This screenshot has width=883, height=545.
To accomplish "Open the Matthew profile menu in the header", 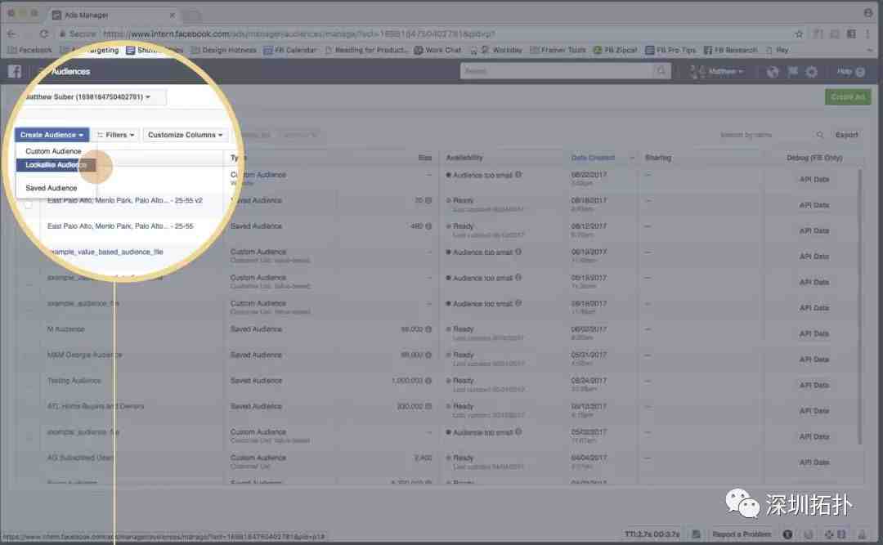I will 718,72.
